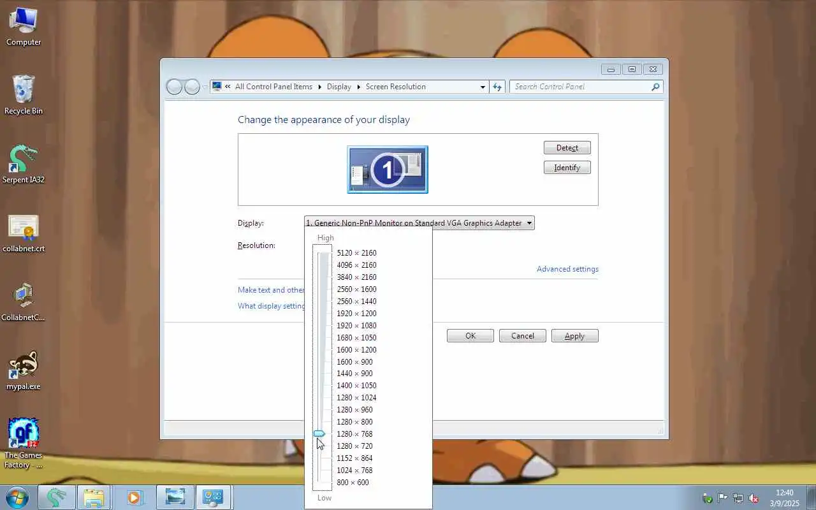
Task: Choose 1440 × 900 resolution
Action: tap(354, 374)
